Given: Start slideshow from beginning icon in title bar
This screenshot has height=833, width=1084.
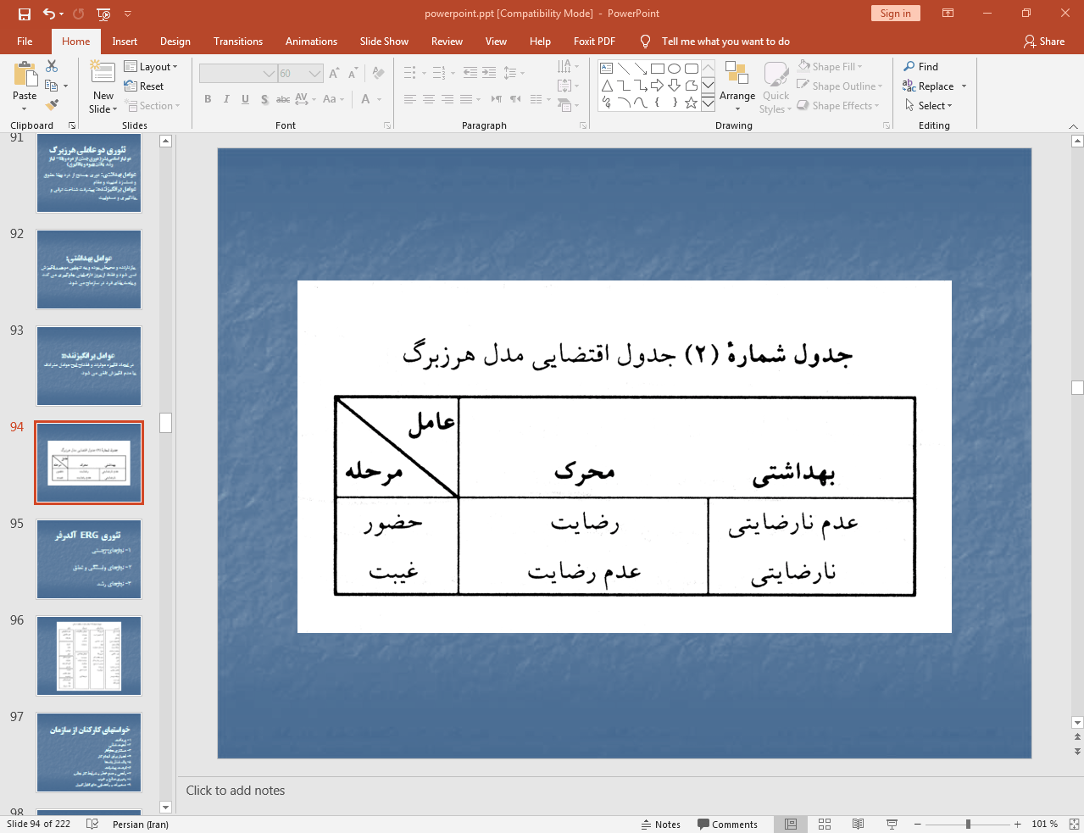Looking at the screenshot, I should (x=103, y=14).
